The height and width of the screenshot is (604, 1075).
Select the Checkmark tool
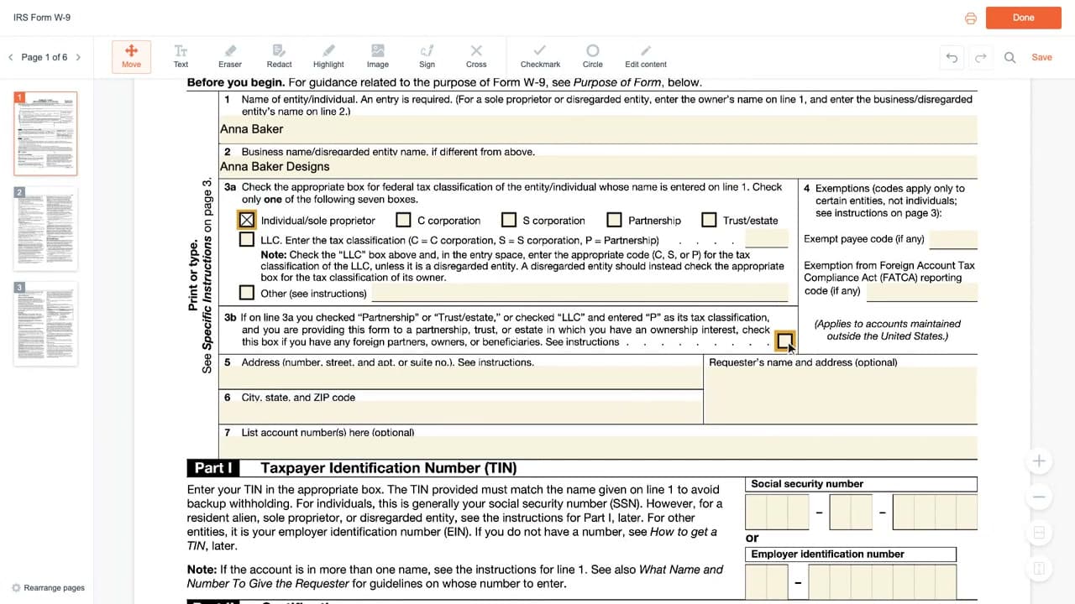540,56
